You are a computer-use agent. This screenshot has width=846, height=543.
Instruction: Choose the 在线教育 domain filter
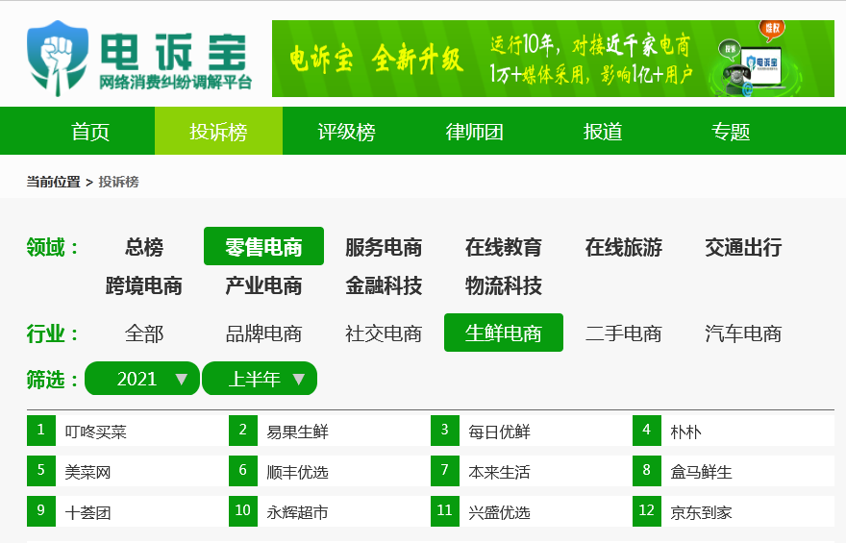click(x=504, y=247)
